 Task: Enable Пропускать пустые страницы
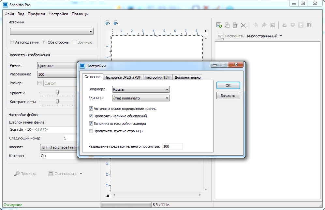point(91,131)
